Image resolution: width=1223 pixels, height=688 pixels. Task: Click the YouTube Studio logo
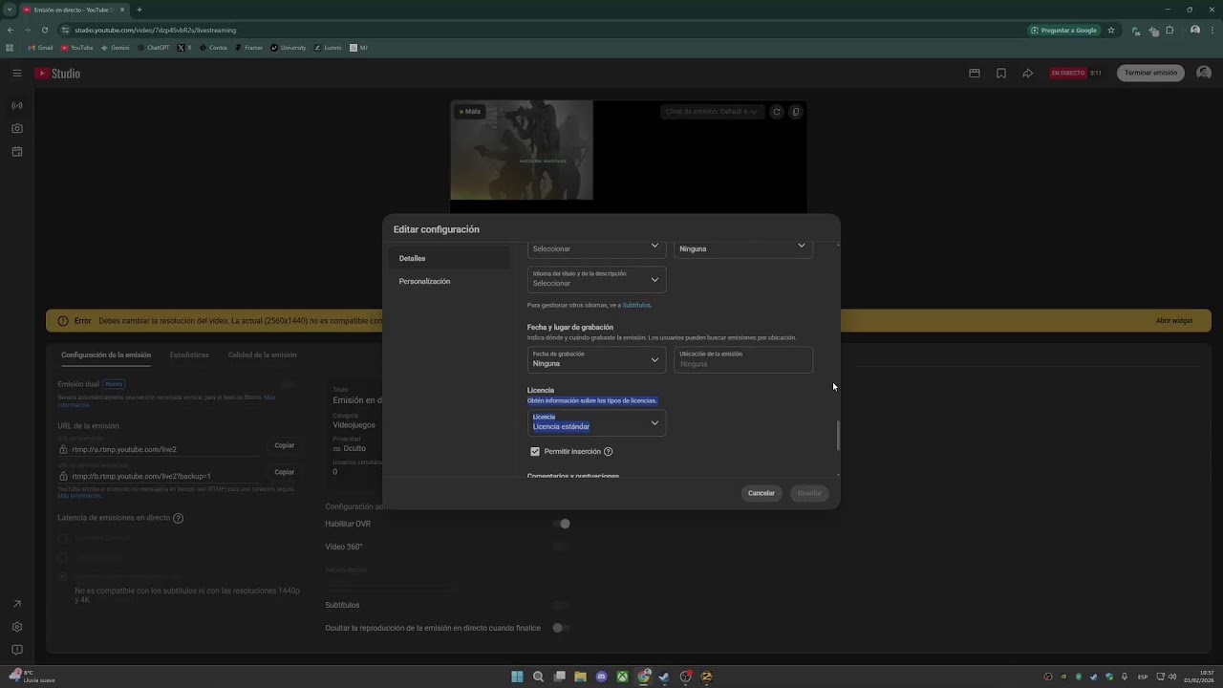coord(57,74)
